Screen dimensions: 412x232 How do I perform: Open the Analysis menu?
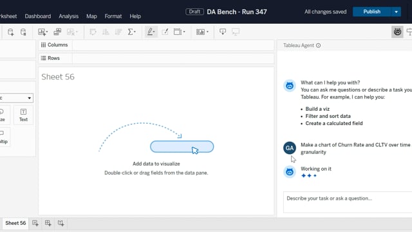69,16
